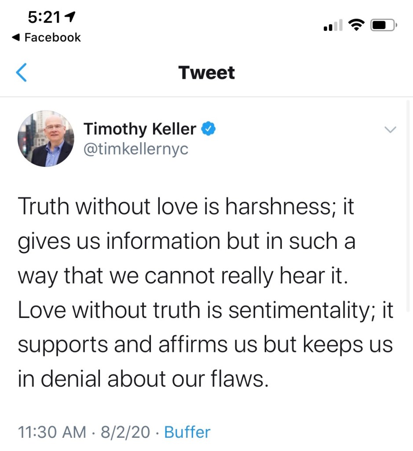Tap the Tweet header title
Screen dimensions: 413x451
point(206,73)
